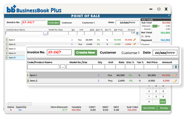Tap numpad key 0

[149, 102]
